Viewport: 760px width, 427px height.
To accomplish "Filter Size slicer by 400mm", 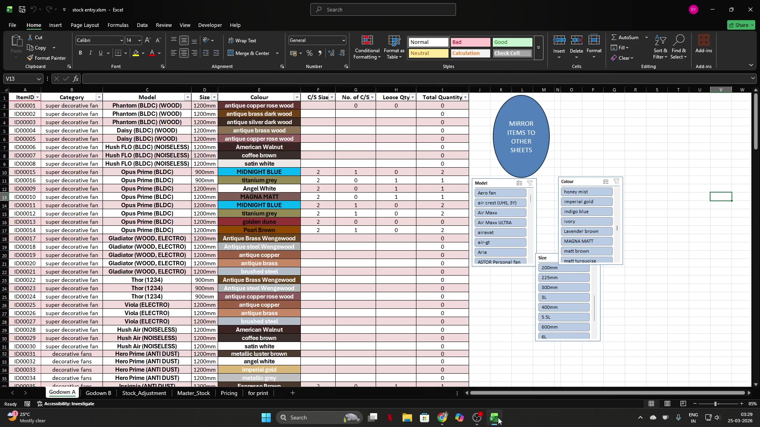I will coord(564,307).
